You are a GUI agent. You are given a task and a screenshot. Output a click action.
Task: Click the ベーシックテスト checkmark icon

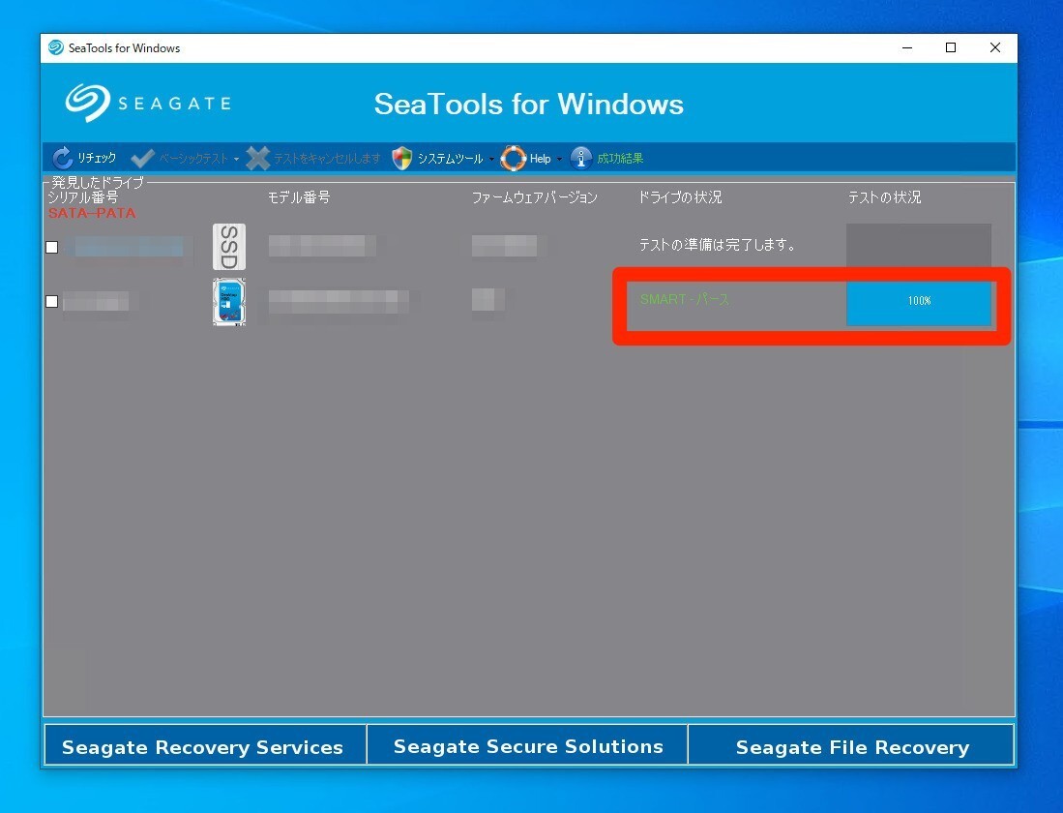tap(142, 158)
